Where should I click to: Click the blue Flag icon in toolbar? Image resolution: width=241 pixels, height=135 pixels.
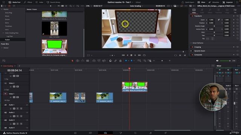pyautogui.click(x=126, y=61)
